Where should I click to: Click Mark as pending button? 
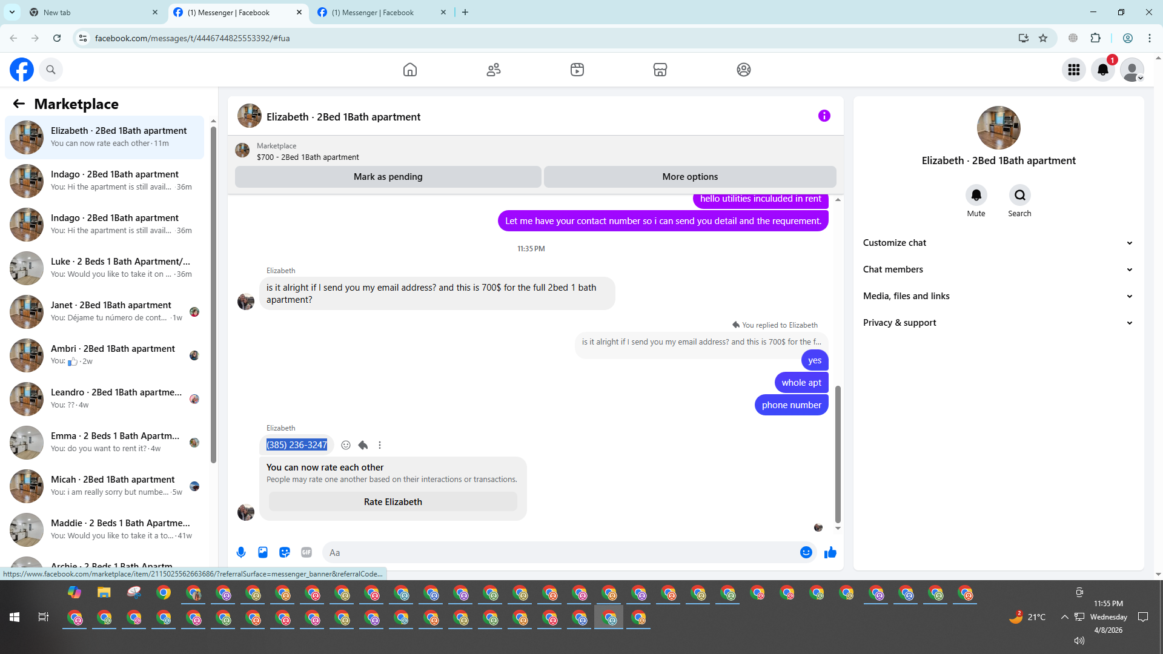coord(388,177)
